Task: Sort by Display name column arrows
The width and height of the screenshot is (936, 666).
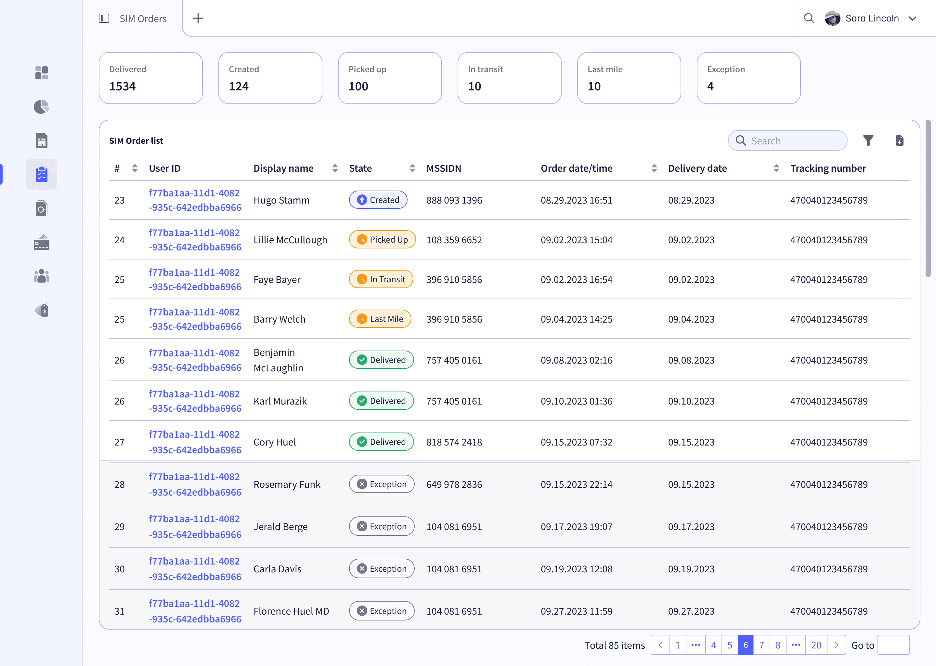Action: pyautogui.click(x=335, y=168)
